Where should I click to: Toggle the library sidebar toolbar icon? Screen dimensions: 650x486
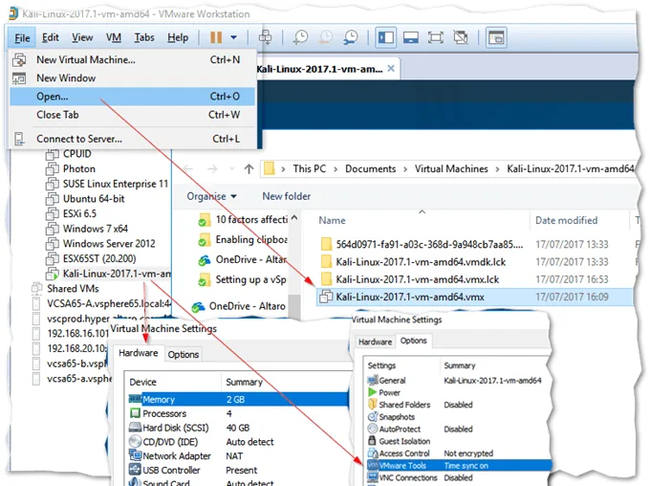[x=386, y=37]
